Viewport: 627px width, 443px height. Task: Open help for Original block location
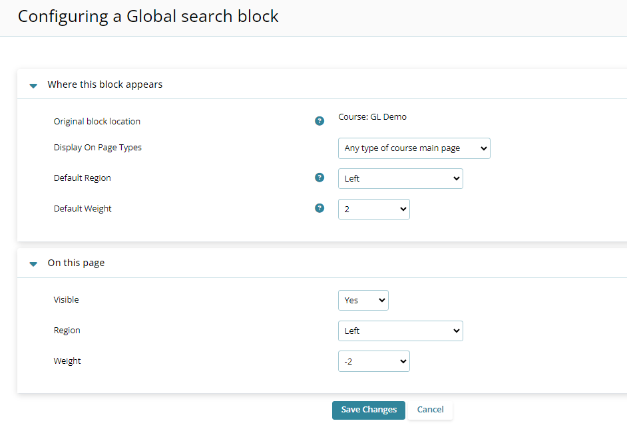tap(319, 121)
